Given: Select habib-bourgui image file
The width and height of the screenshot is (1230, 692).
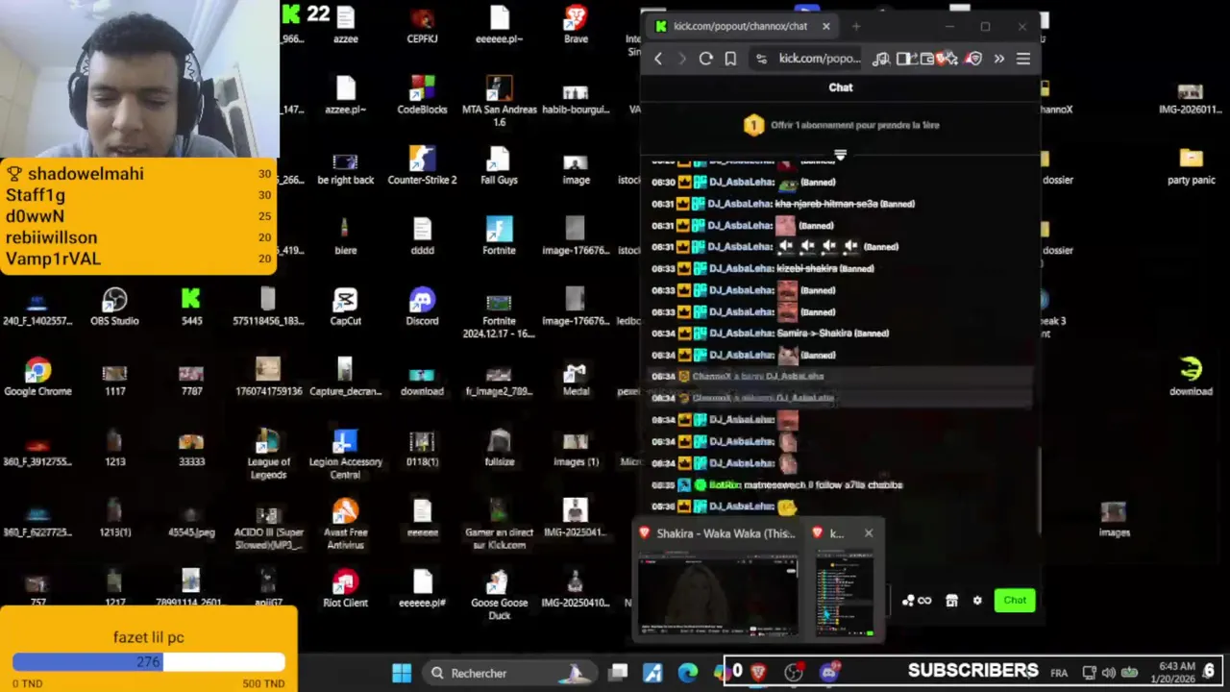Looking at the screenshot, I should pyautogui.click(x=576, y=95).
